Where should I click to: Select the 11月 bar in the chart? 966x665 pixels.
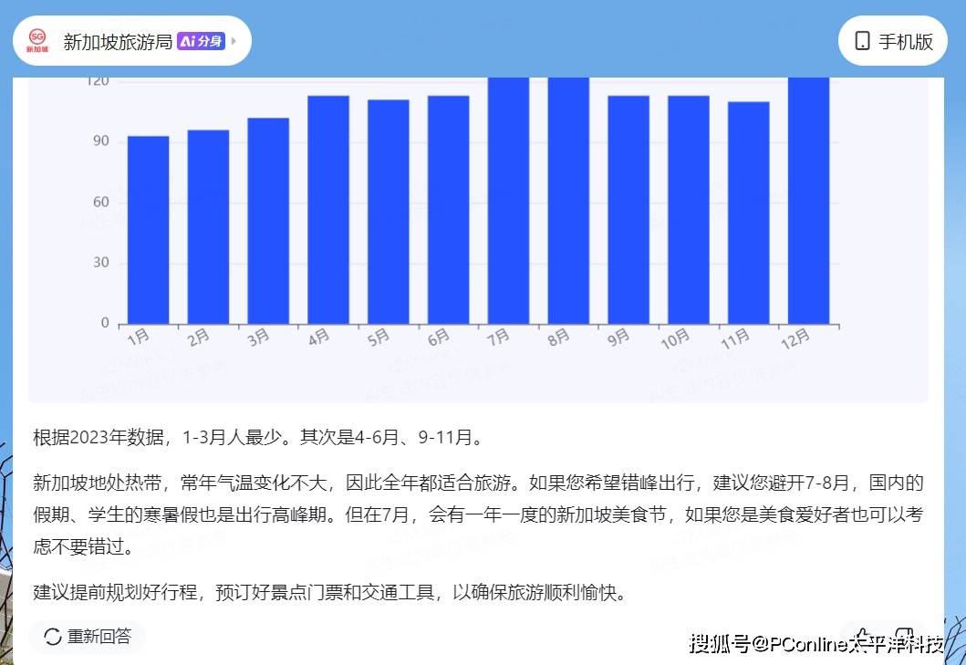(749, 213)
